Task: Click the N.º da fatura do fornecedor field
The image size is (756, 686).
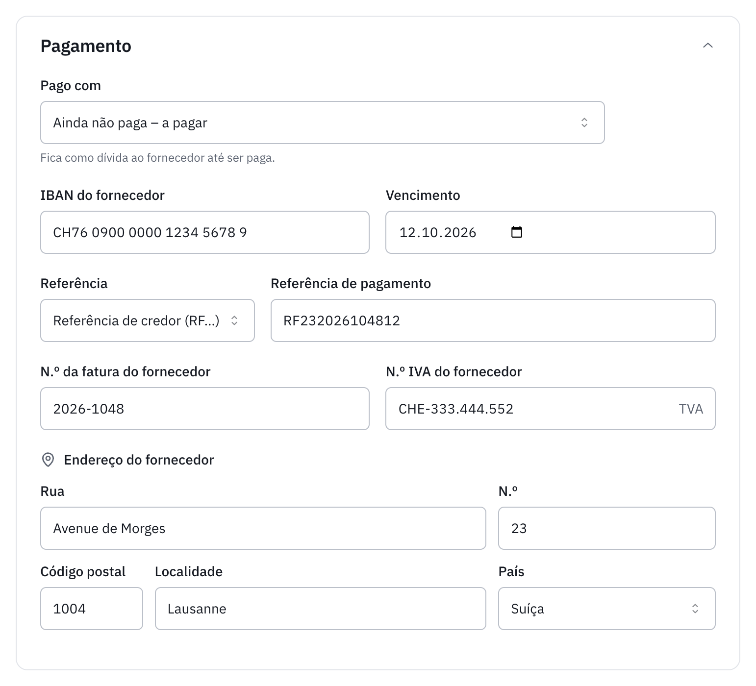Action: point(205,409)
